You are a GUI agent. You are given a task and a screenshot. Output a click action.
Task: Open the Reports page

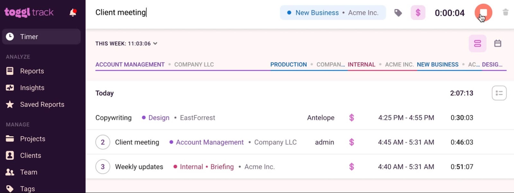(32, 71)
